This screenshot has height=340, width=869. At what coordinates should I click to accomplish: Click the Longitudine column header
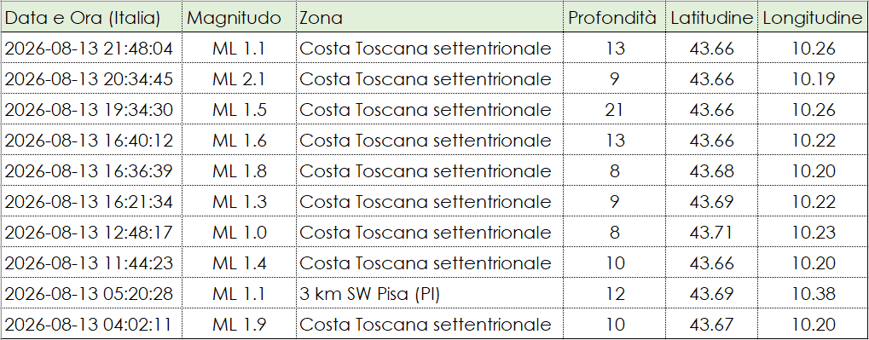(x=813, y=18)
